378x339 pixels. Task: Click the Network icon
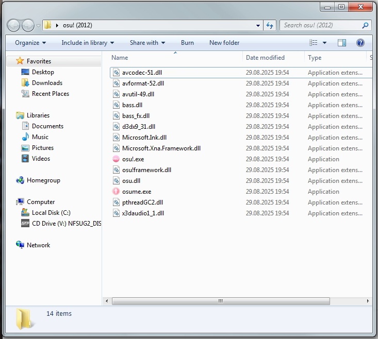coord(20,245)
